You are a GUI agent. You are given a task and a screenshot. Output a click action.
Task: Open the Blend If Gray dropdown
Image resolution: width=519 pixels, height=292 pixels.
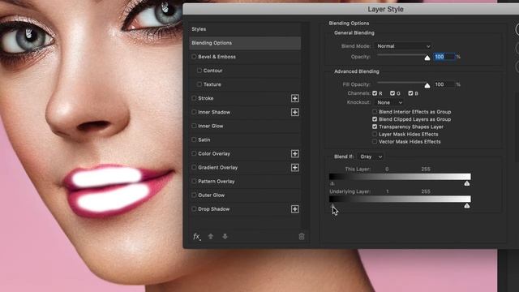coord(371,157)
